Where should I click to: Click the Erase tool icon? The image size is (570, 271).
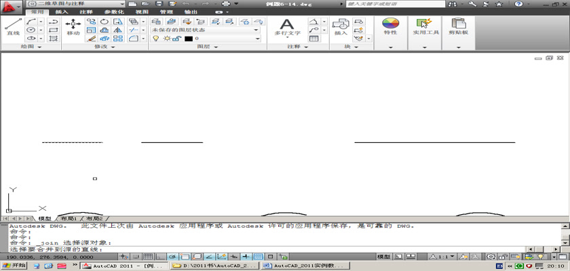(91, 39)
